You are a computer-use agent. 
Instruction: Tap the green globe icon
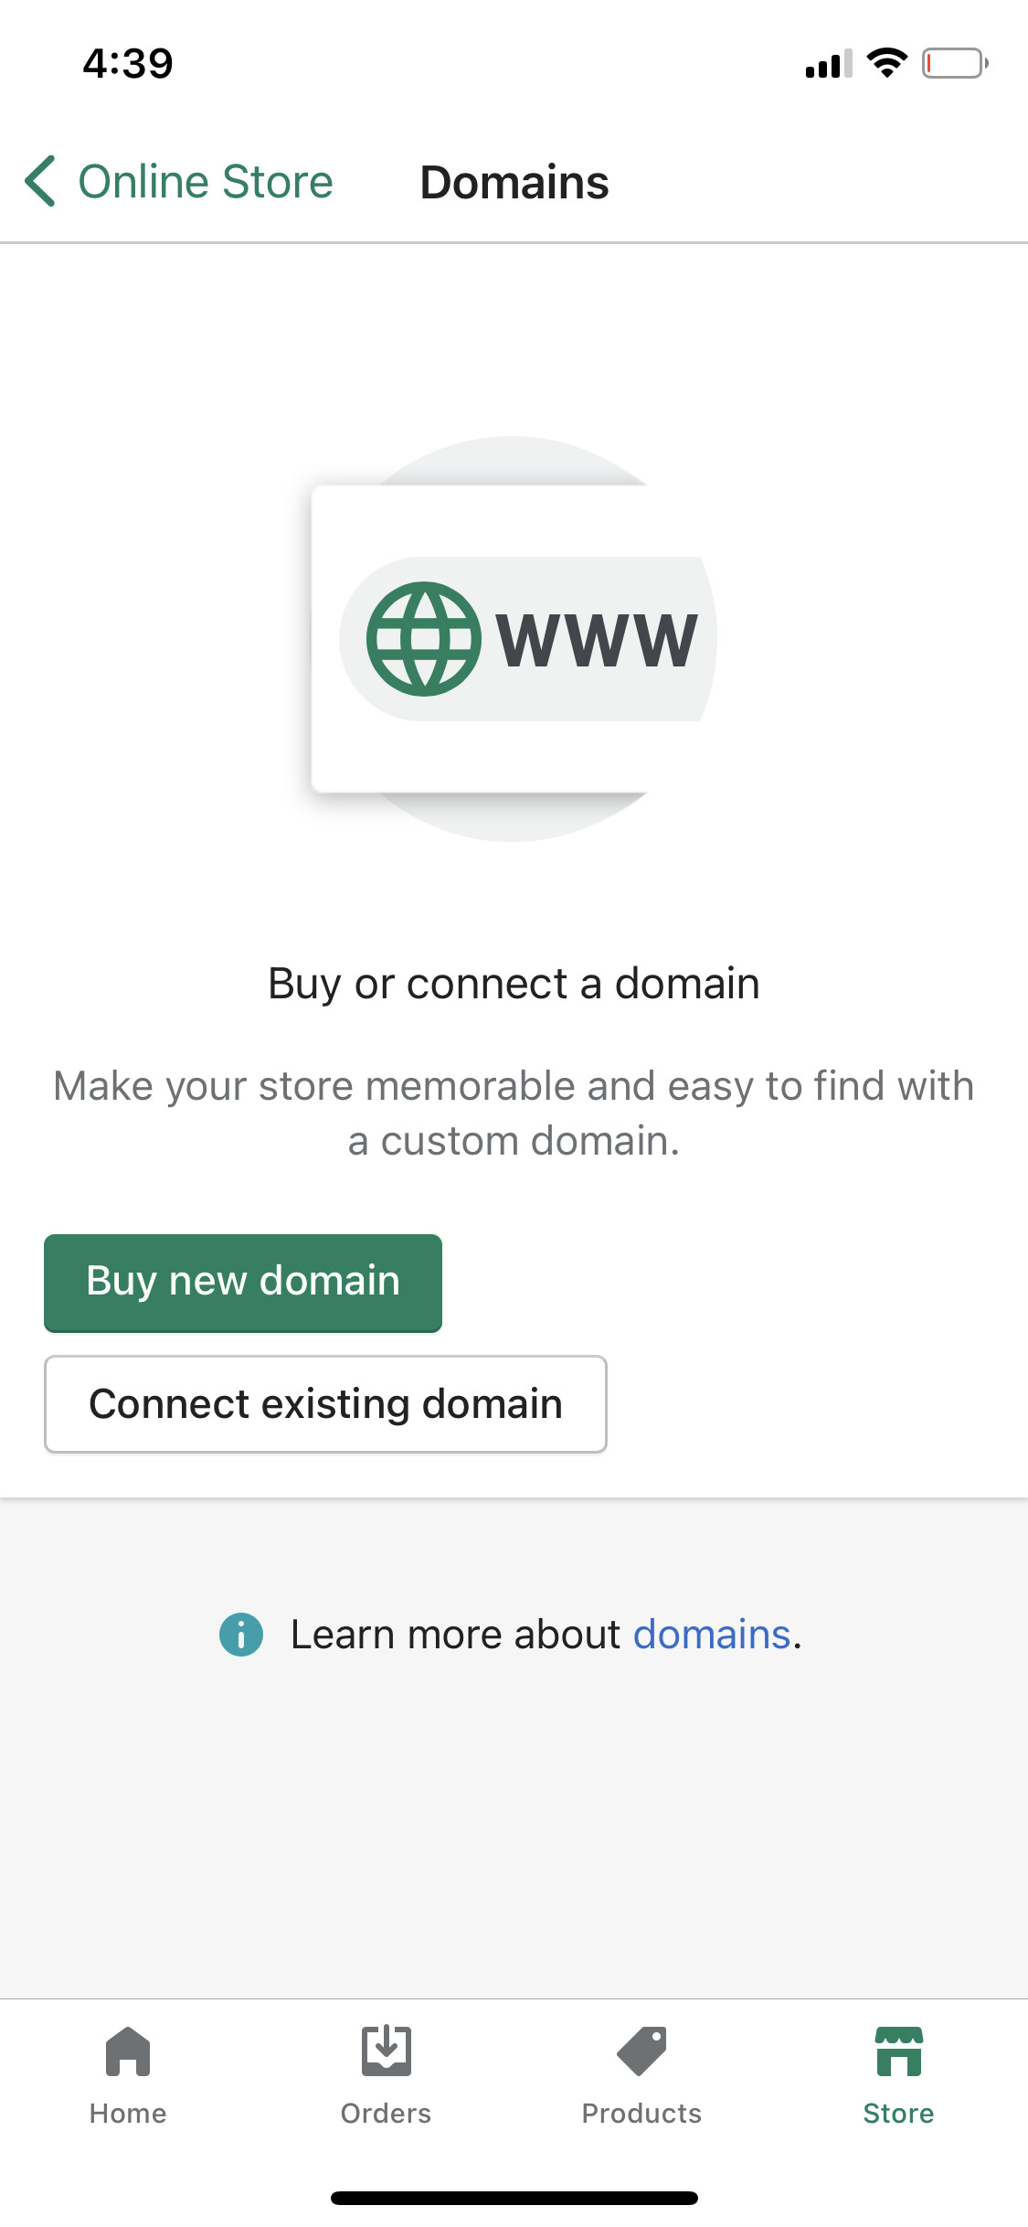point(424,639)
